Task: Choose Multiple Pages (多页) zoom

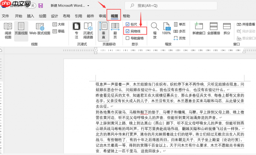Action: tap(180, 31)
